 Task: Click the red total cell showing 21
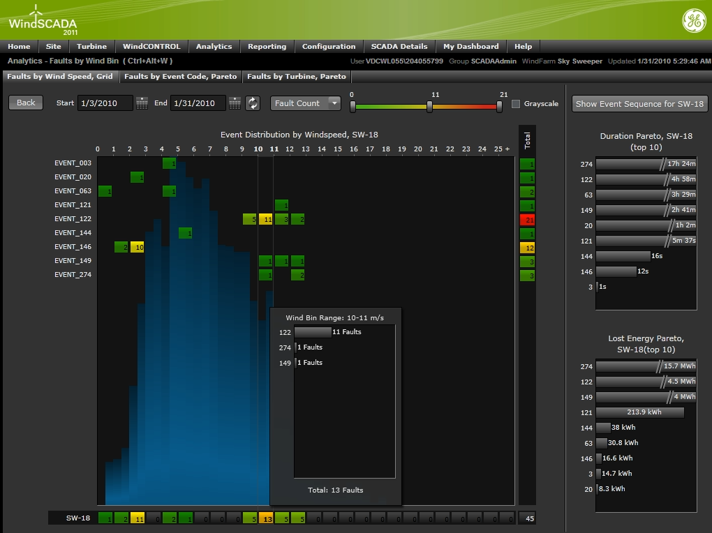click(x=527, y=220)
